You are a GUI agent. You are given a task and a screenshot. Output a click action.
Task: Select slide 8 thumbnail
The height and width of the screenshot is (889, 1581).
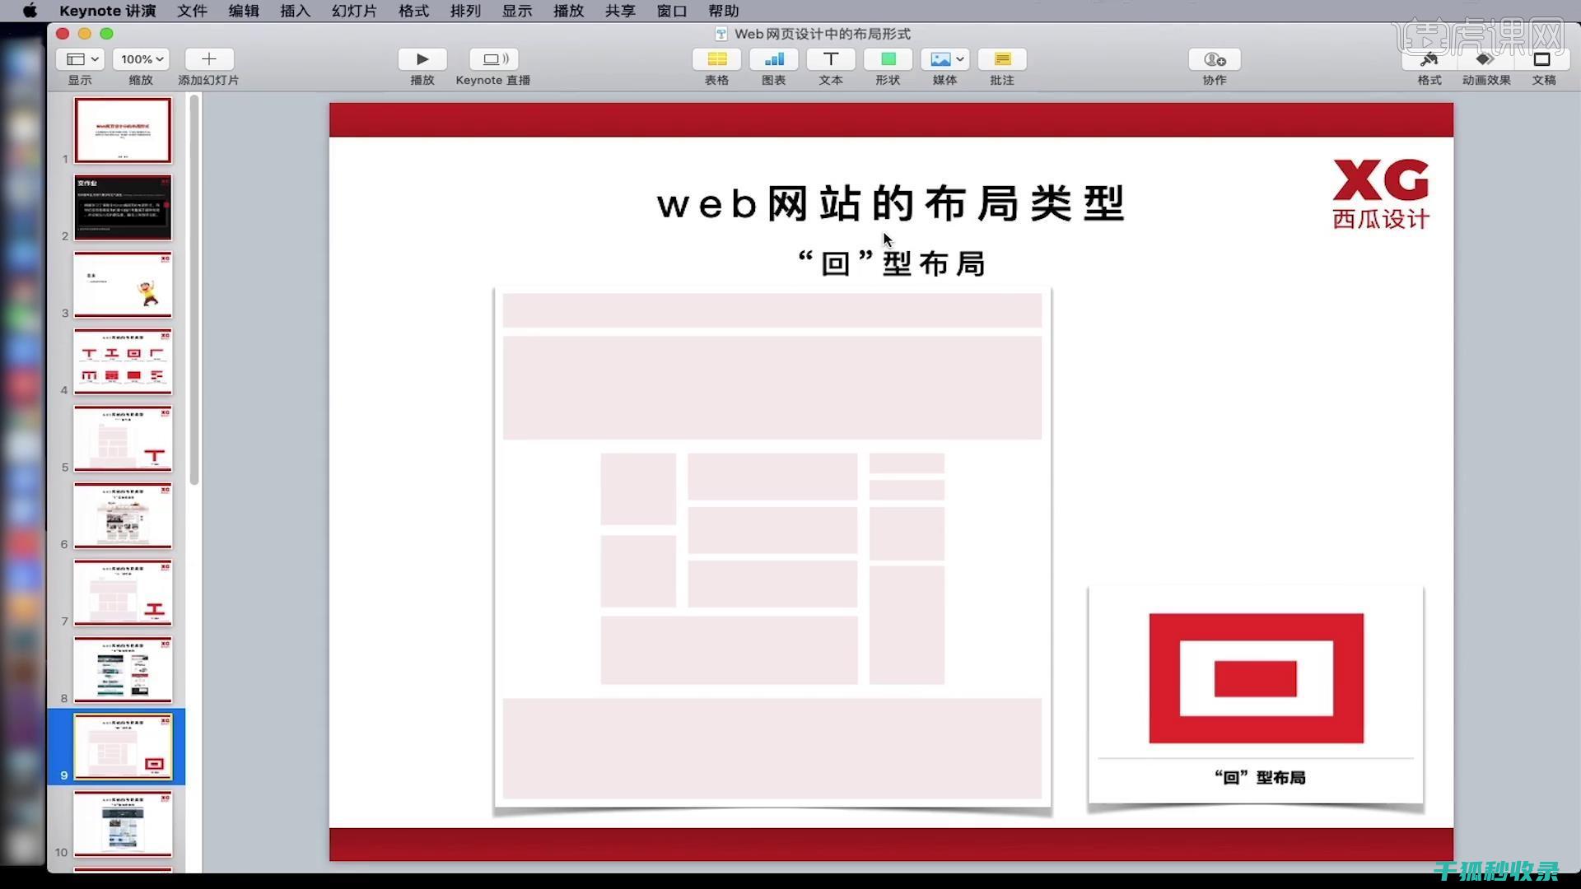click(123, 670)
